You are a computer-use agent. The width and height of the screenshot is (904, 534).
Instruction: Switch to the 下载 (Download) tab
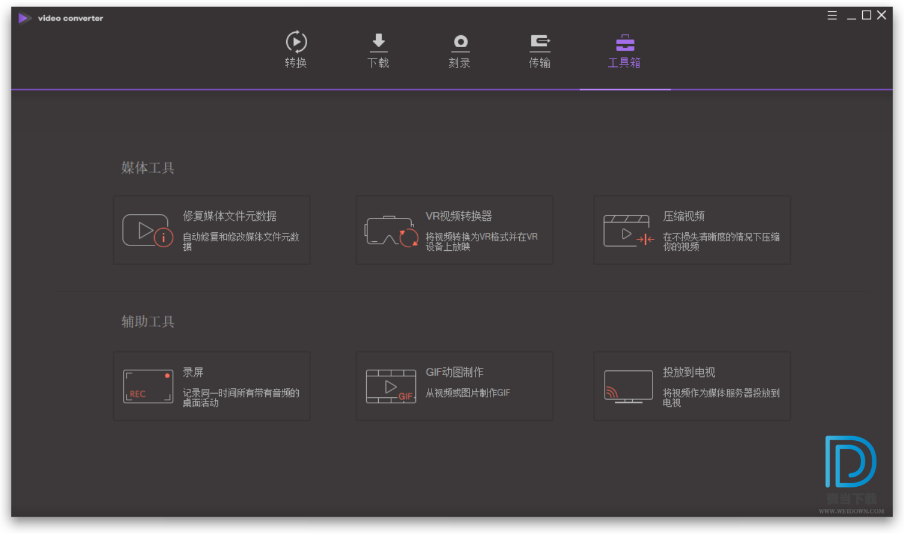tap(378, 50)
